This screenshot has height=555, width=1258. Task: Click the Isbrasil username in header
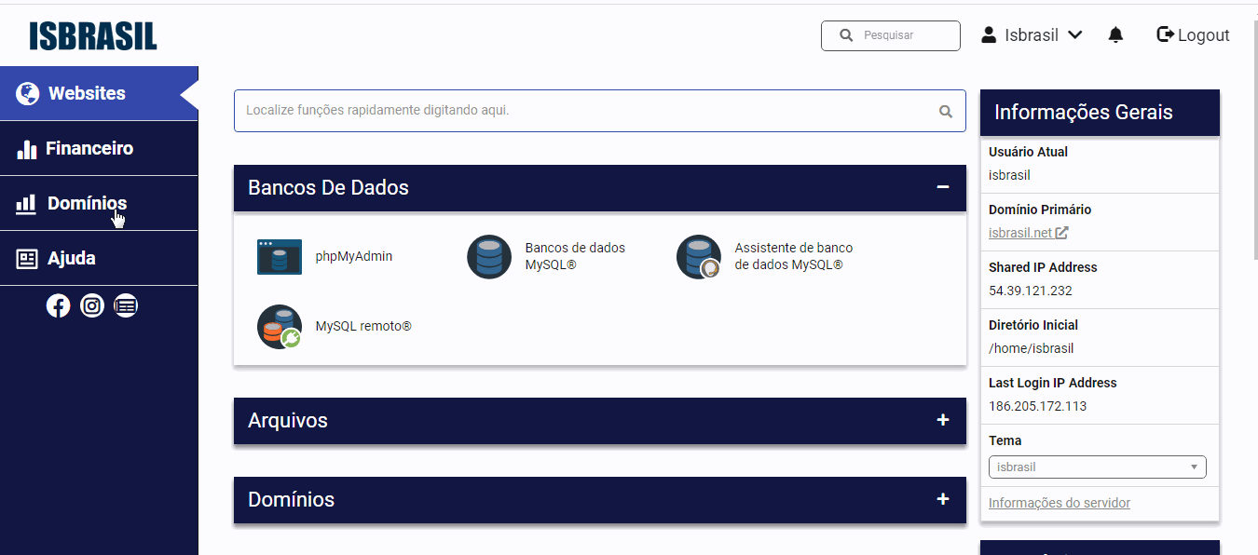pos(1032,35)
